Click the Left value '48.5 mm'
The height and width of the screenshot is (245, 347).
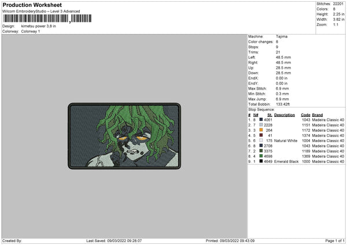coord(283,57)
